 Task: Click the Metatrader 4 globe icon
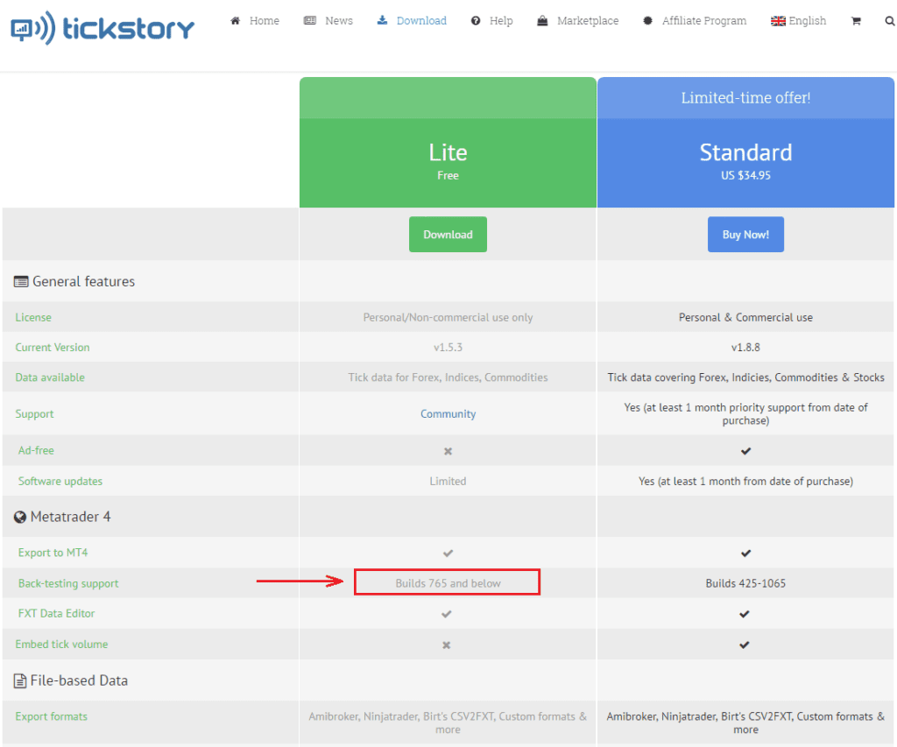coord(20,517)
